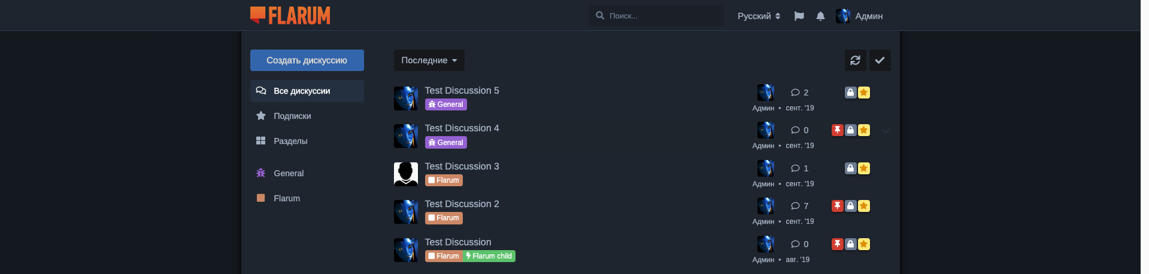1149x274 pixels.
Task: Click Создать дискуссию button
Action: (x=307, y=60)
